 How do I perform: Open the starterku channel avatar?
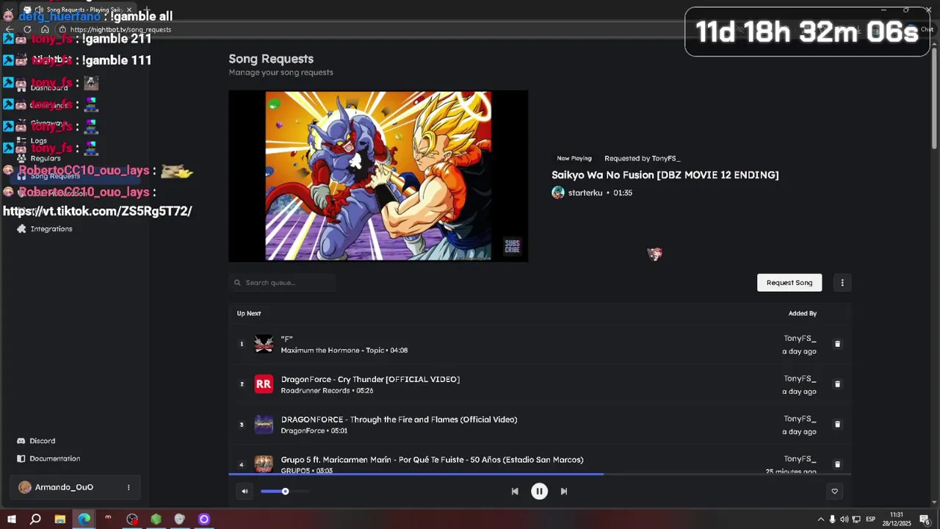558,192
